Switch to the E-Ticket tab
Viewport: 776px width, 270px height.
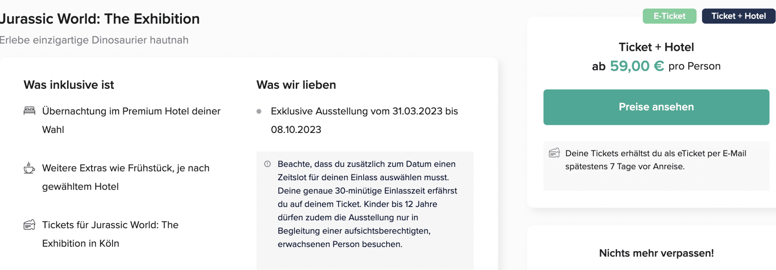669,16
